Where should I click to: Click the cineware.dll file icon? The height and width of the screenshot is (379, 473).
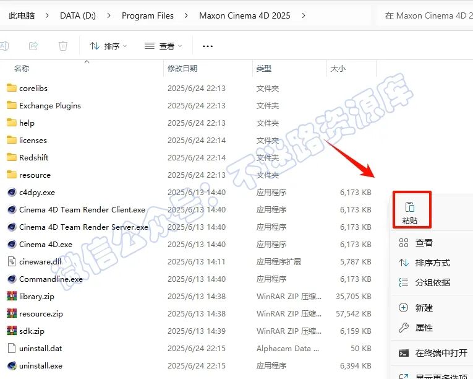coord(12,261)
